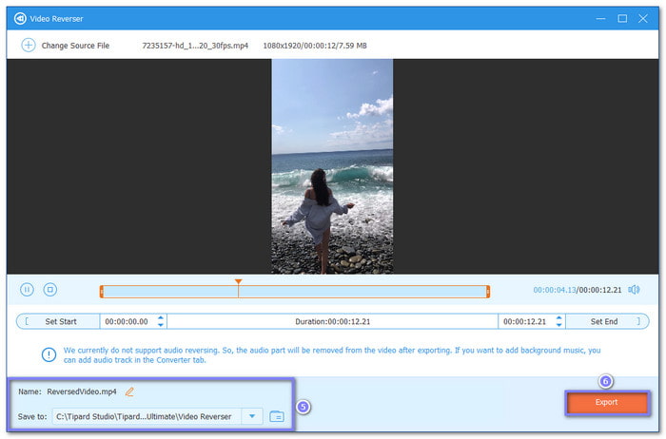Mute audio with the speaker icon
Screen dimensions: 666x439
634,290
